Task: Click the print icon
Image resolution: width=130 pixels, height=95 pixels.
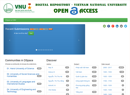Action: [121, 26]
